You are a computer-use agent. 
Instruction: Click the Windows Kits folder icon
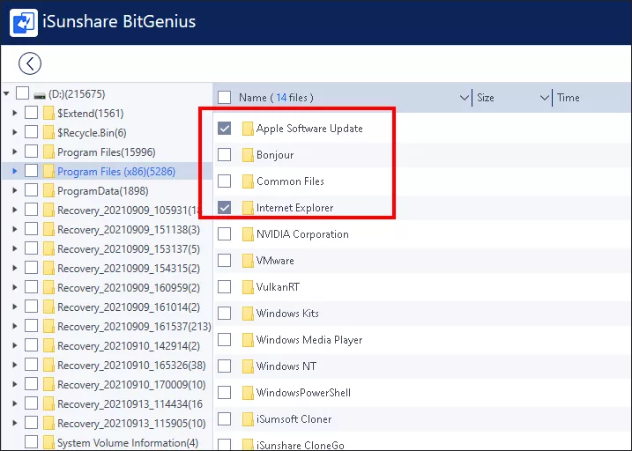(x=248, y=314)
